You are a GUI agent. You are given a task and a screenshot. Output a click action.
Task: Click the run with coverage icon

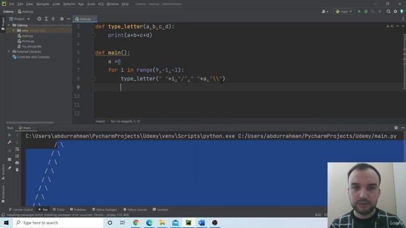coord(373,11)
